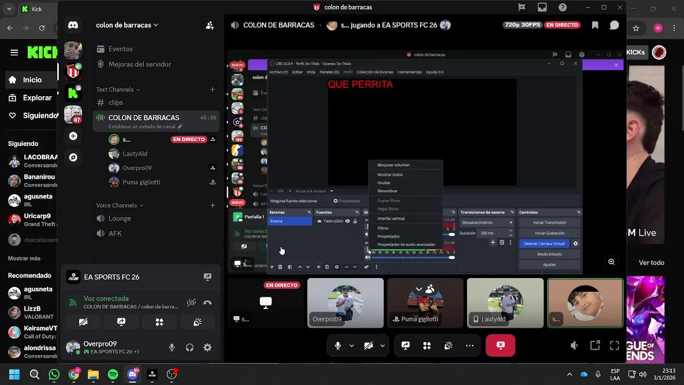The height and width of the screenshot is (385, 684).
Task: Click the Windows Start button
Action: click(14, 374)
